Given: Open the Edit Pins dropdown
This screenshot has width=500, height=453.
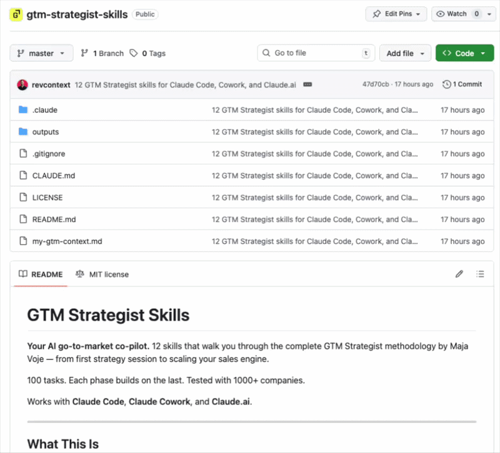Looking at the screenshot, I should 396,14.
